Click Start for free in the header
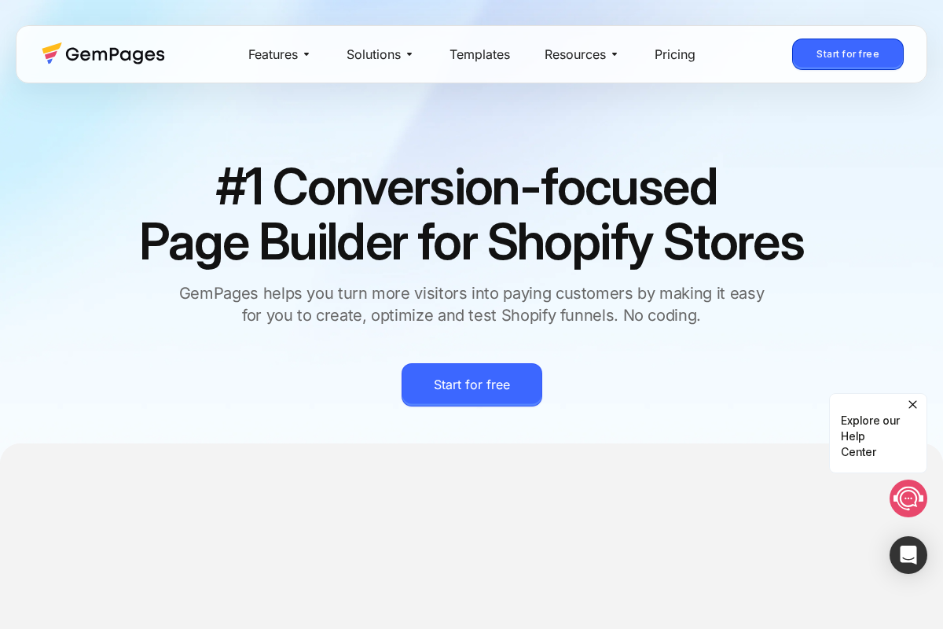This screenshot has height=629, width=943. 848,54
